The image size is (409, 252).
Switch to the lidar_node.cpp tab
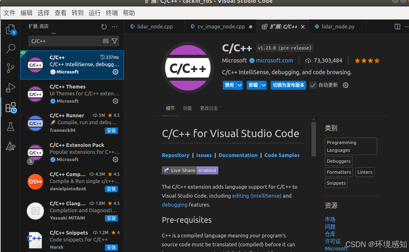pyautogui.click(x=154, y=26)
